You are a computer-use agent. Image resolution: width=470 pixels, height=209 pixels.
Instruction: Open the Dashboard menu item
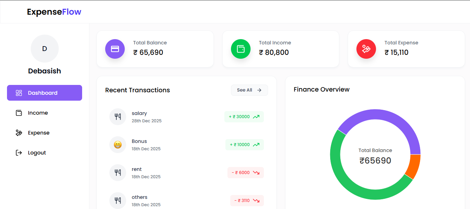click(x=44, y=93)
